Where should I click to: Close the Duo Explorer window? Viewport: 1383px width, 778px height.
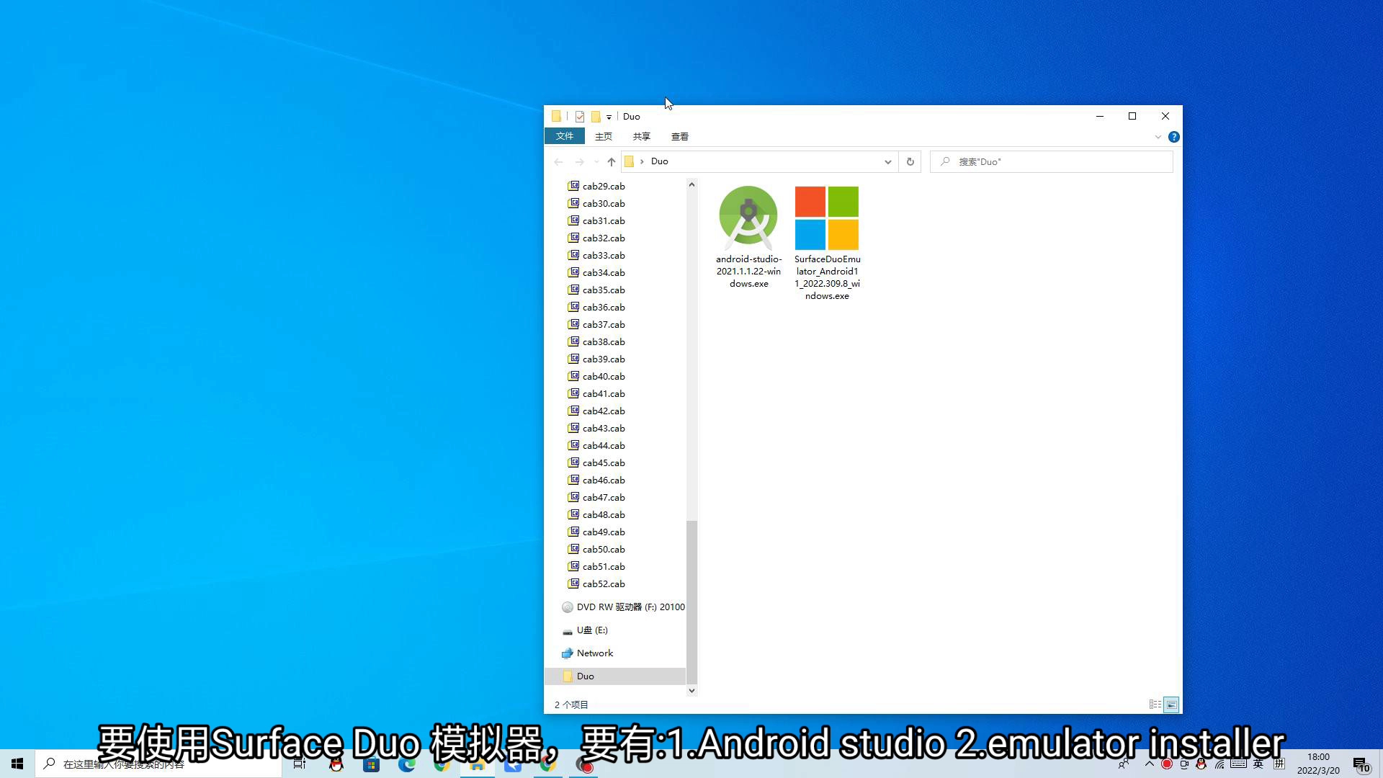click(x=1165, y=116)
